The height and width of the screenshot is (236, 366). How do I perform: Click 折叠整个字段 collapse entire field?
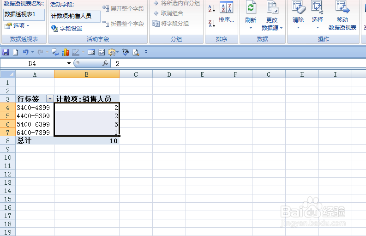[123, 24]
